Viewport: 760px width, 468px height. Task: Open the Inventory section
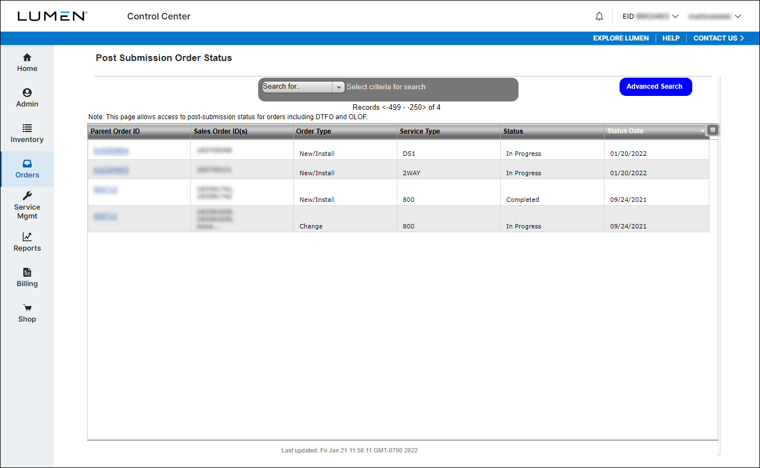pyautogui.click(x=27, y=134)
